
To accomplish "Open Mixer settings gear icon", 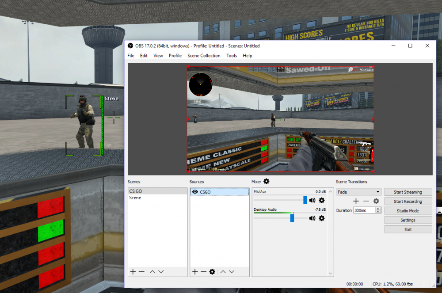I will pos(266,182).
